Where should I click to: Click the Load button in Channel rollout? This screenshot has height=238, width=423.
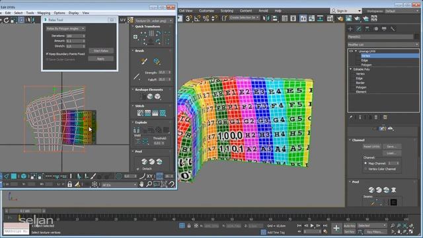(x=392, y=153)
